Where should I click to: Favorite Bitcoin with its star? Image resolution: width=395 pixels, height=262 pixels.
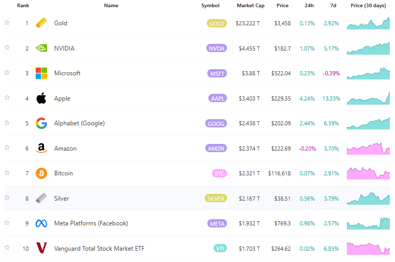7,173
